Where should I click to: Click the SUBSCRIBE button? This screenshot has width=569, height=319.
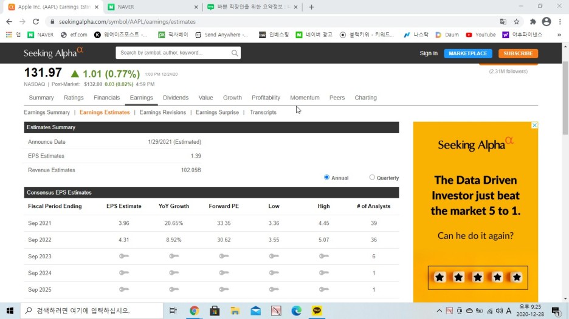518,53
